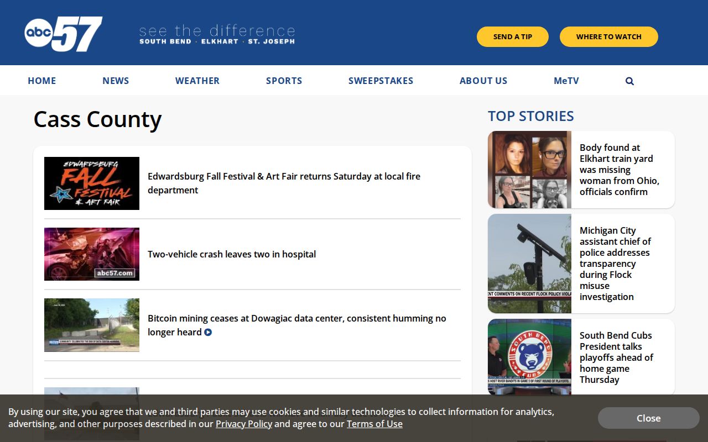708x442 pixels.
Task: Open the Body found at Elkhart story
Action: point(619,170)
